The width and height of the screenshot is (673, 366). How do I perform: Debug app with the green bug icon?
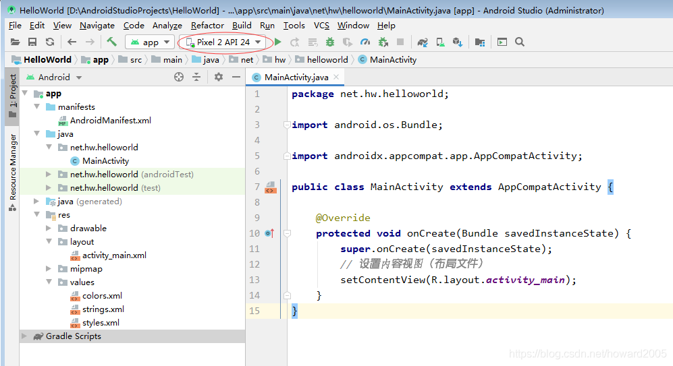click(329, 42)
